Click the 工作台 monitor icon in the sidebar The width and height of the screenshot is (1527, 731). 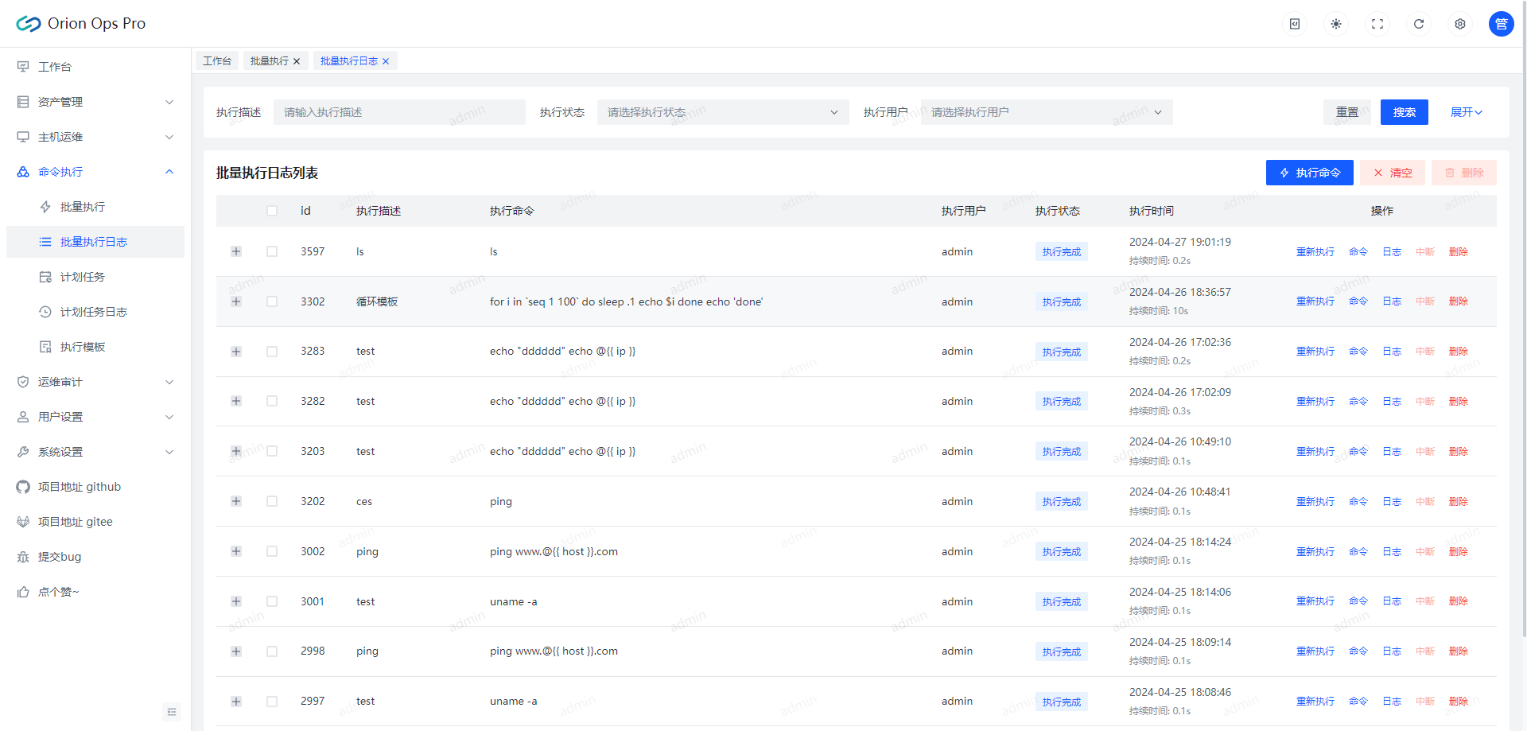pyautogui.click(x=23, y=67)
